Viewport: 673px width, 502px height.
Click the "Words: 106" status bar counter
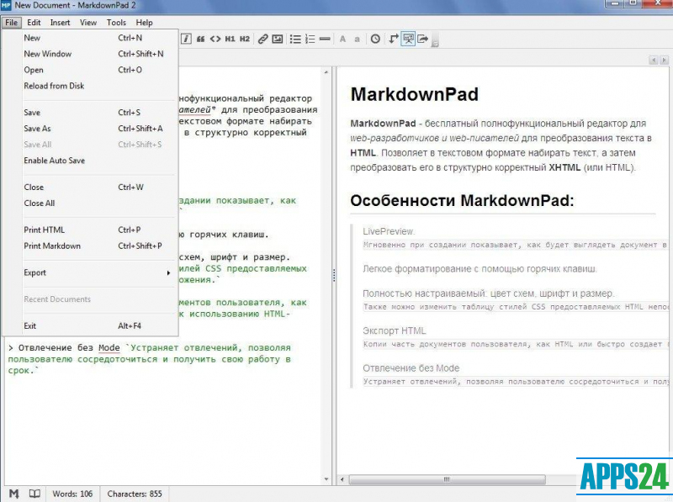pos(72,494)
